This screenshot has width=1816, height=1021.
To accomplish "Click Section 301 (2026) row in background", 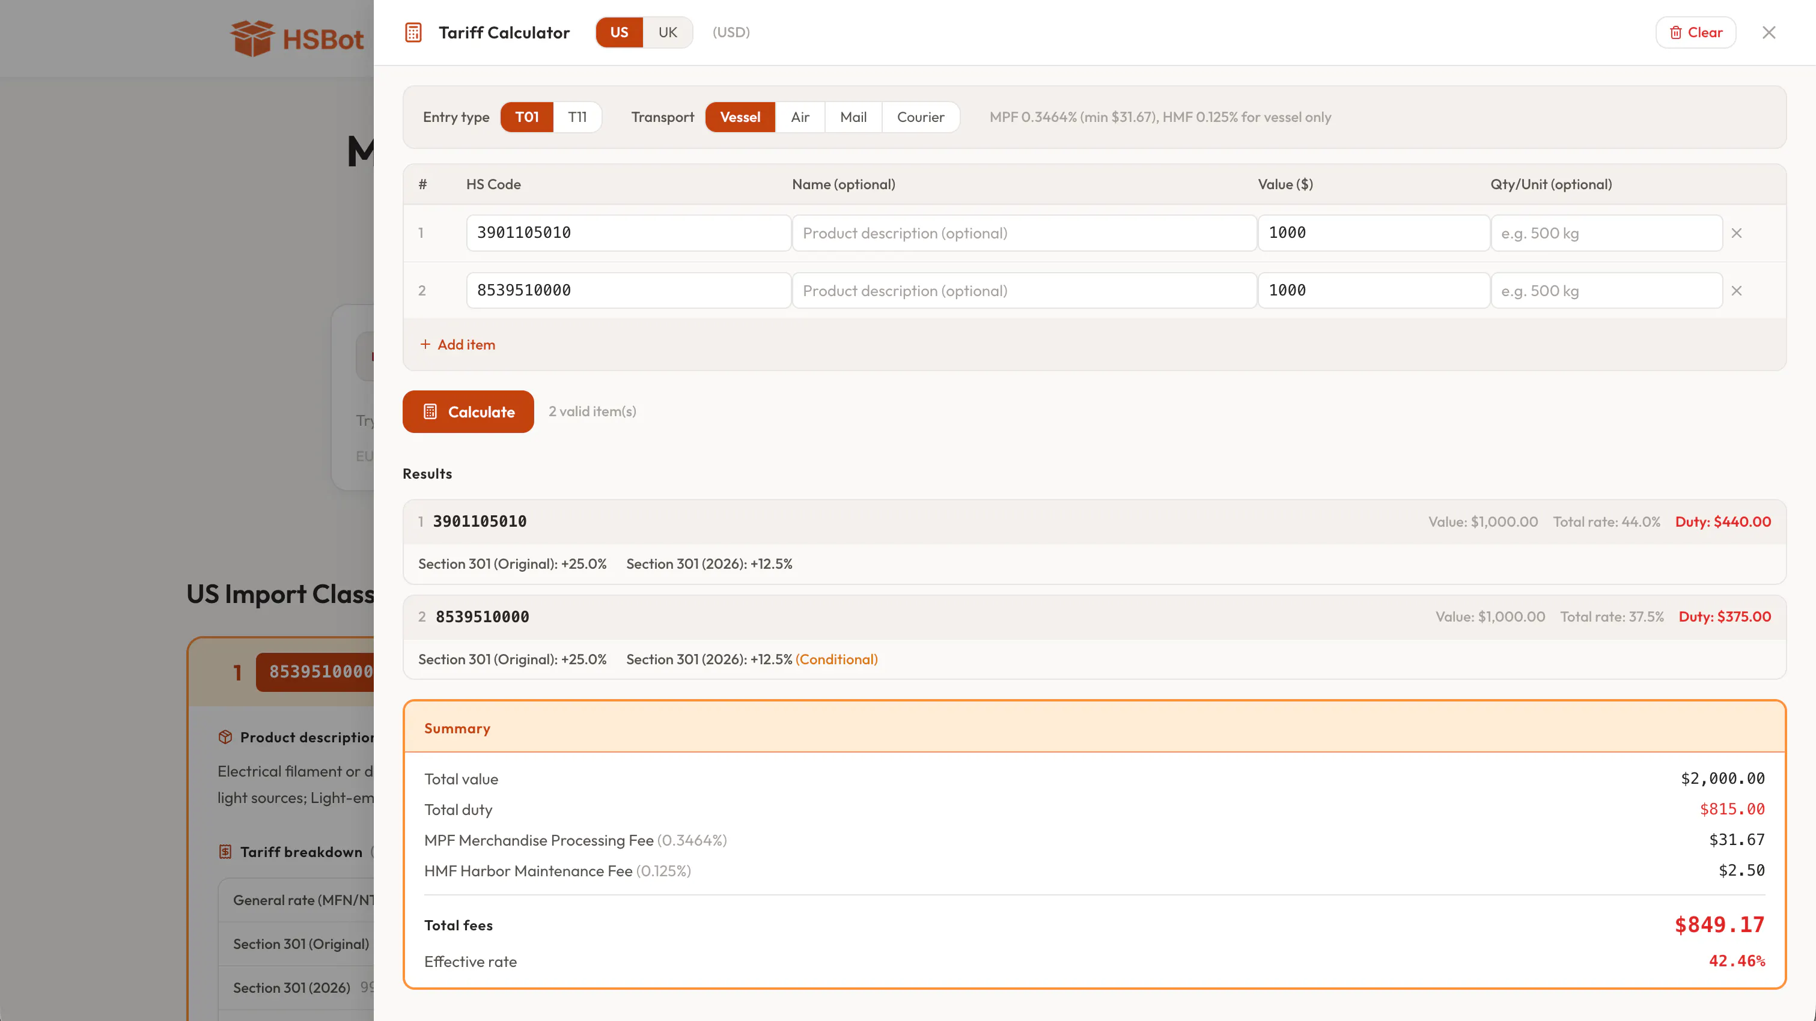I will pyautogui.click(x=296, y=988).
